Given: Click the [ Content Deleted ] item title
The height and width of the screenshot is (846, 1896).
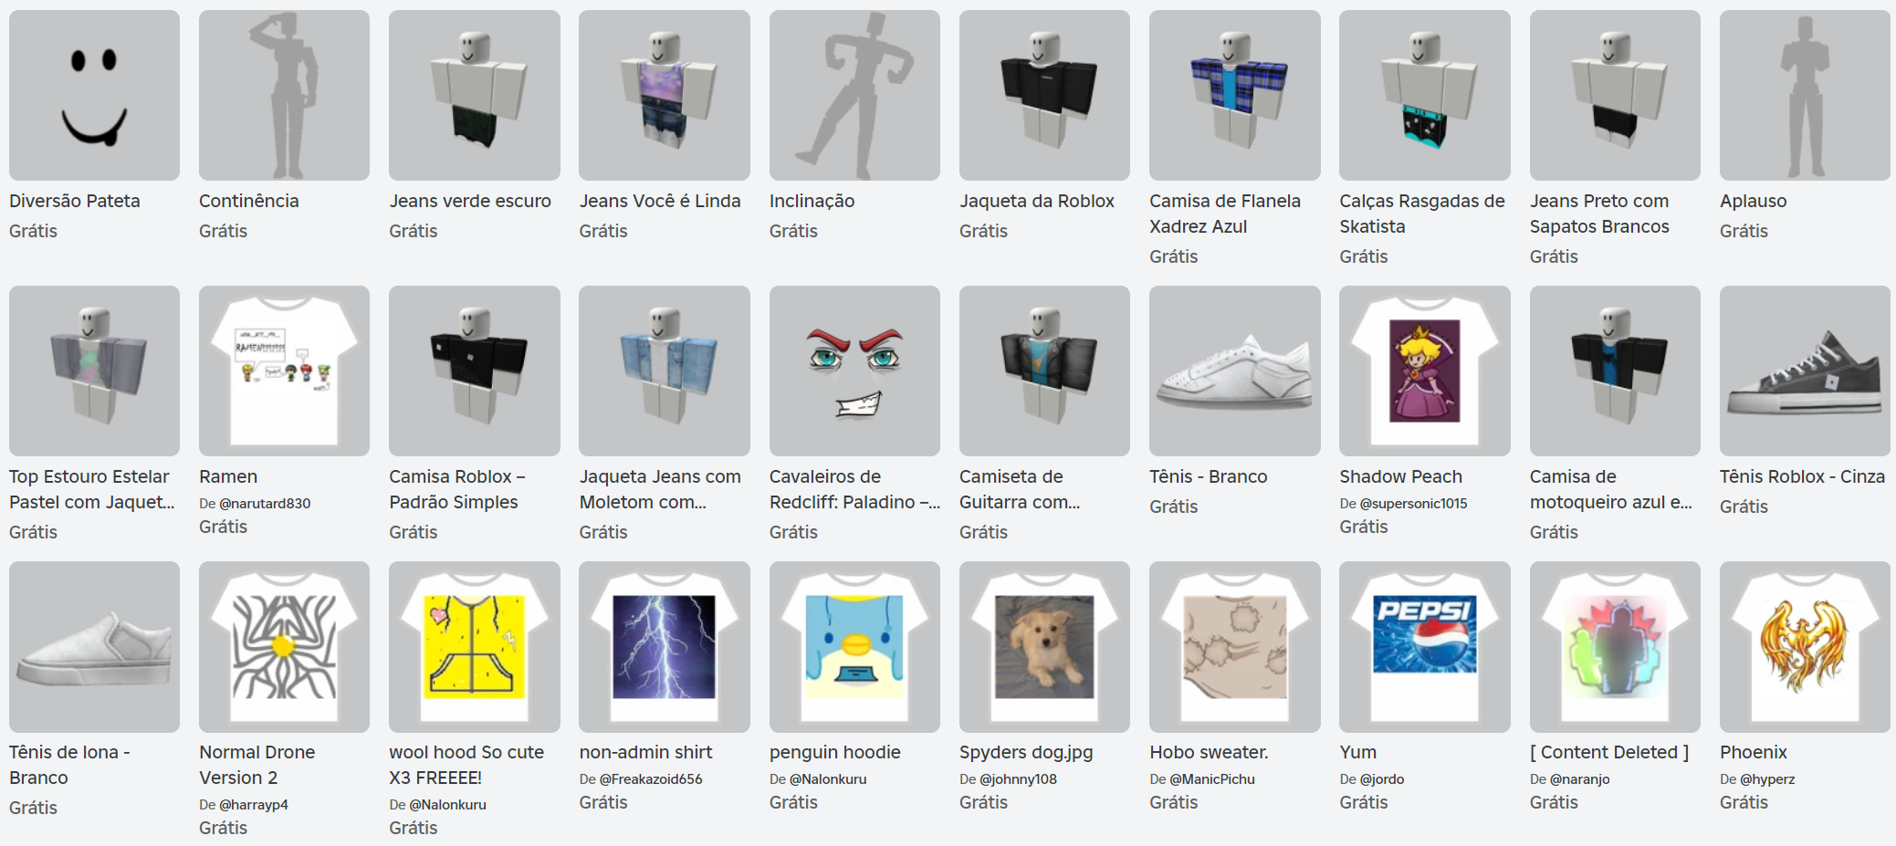Looking at the screenshot, I should pos(1609,752).
